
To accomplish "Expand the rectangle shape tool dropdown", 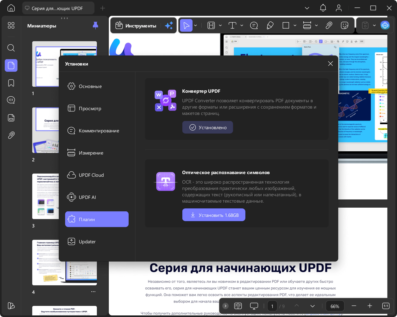I will click(295, 25).
